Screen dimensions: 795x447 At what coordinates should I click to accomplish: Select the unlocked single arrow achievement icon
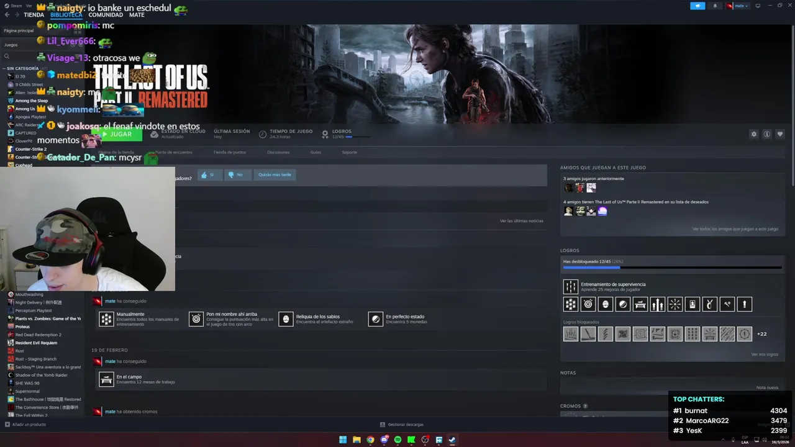pyautogui.click(x=745, y=304)
